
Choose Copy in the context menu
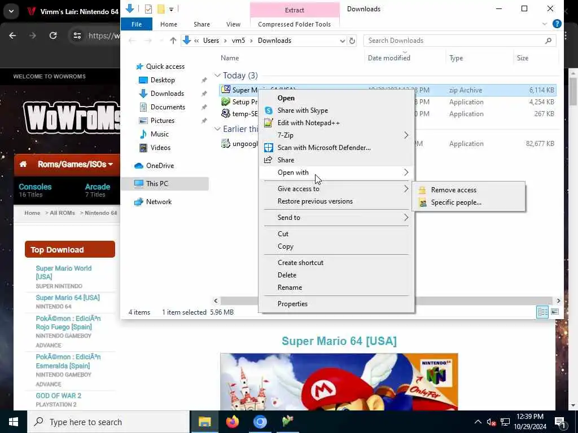tap(285, 246)
